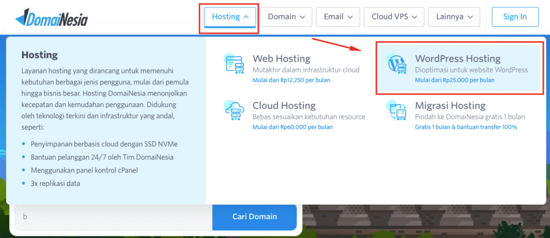550x238 pixels.
Task: Open the Cloud Hosting title link
Action: (285, 105)
